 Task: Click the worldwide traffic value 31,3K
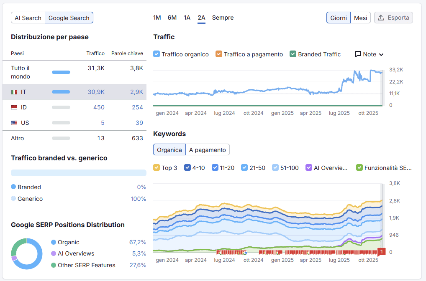coord(96,68)
